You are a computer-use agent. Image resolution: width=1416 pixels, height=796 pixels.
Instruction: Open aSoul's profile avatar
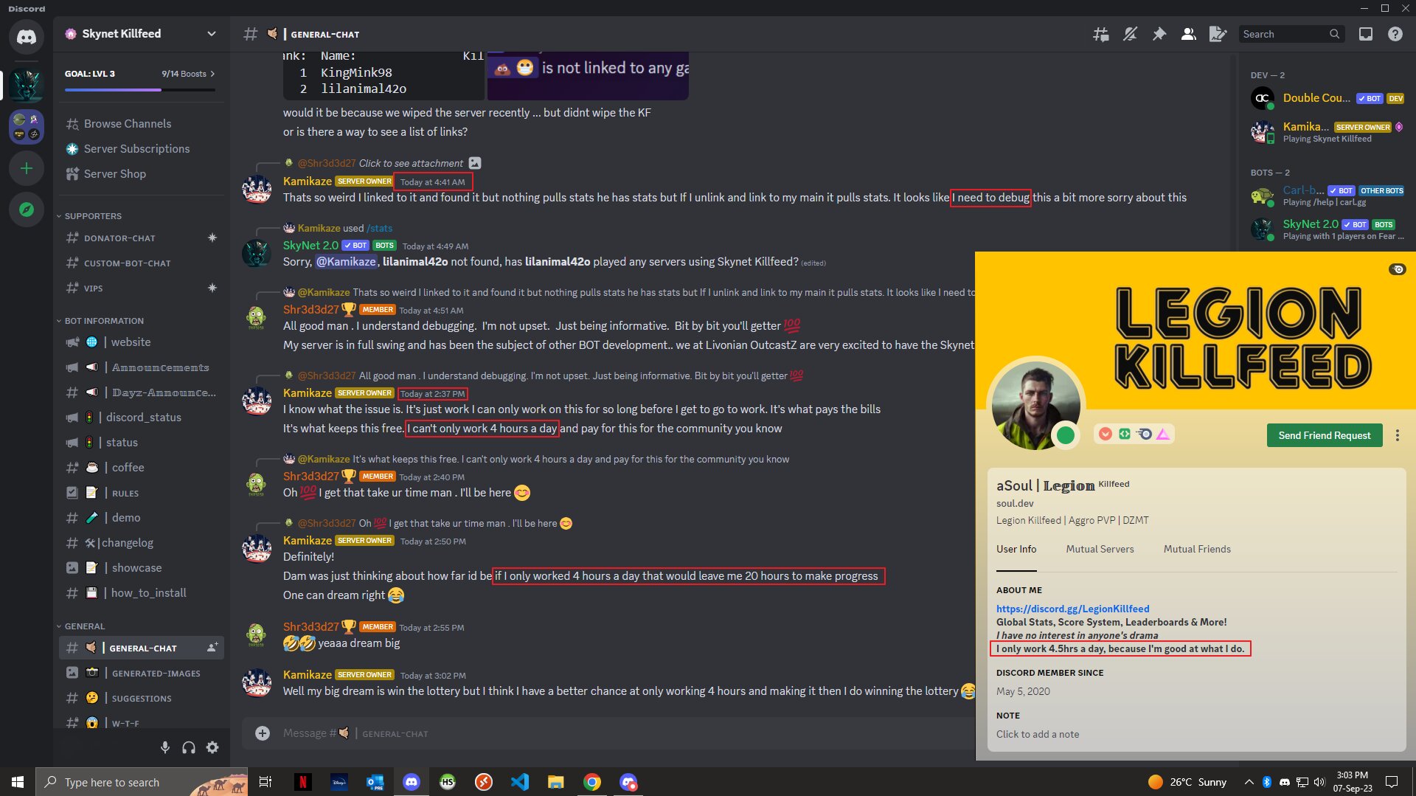click(1035, 405)
